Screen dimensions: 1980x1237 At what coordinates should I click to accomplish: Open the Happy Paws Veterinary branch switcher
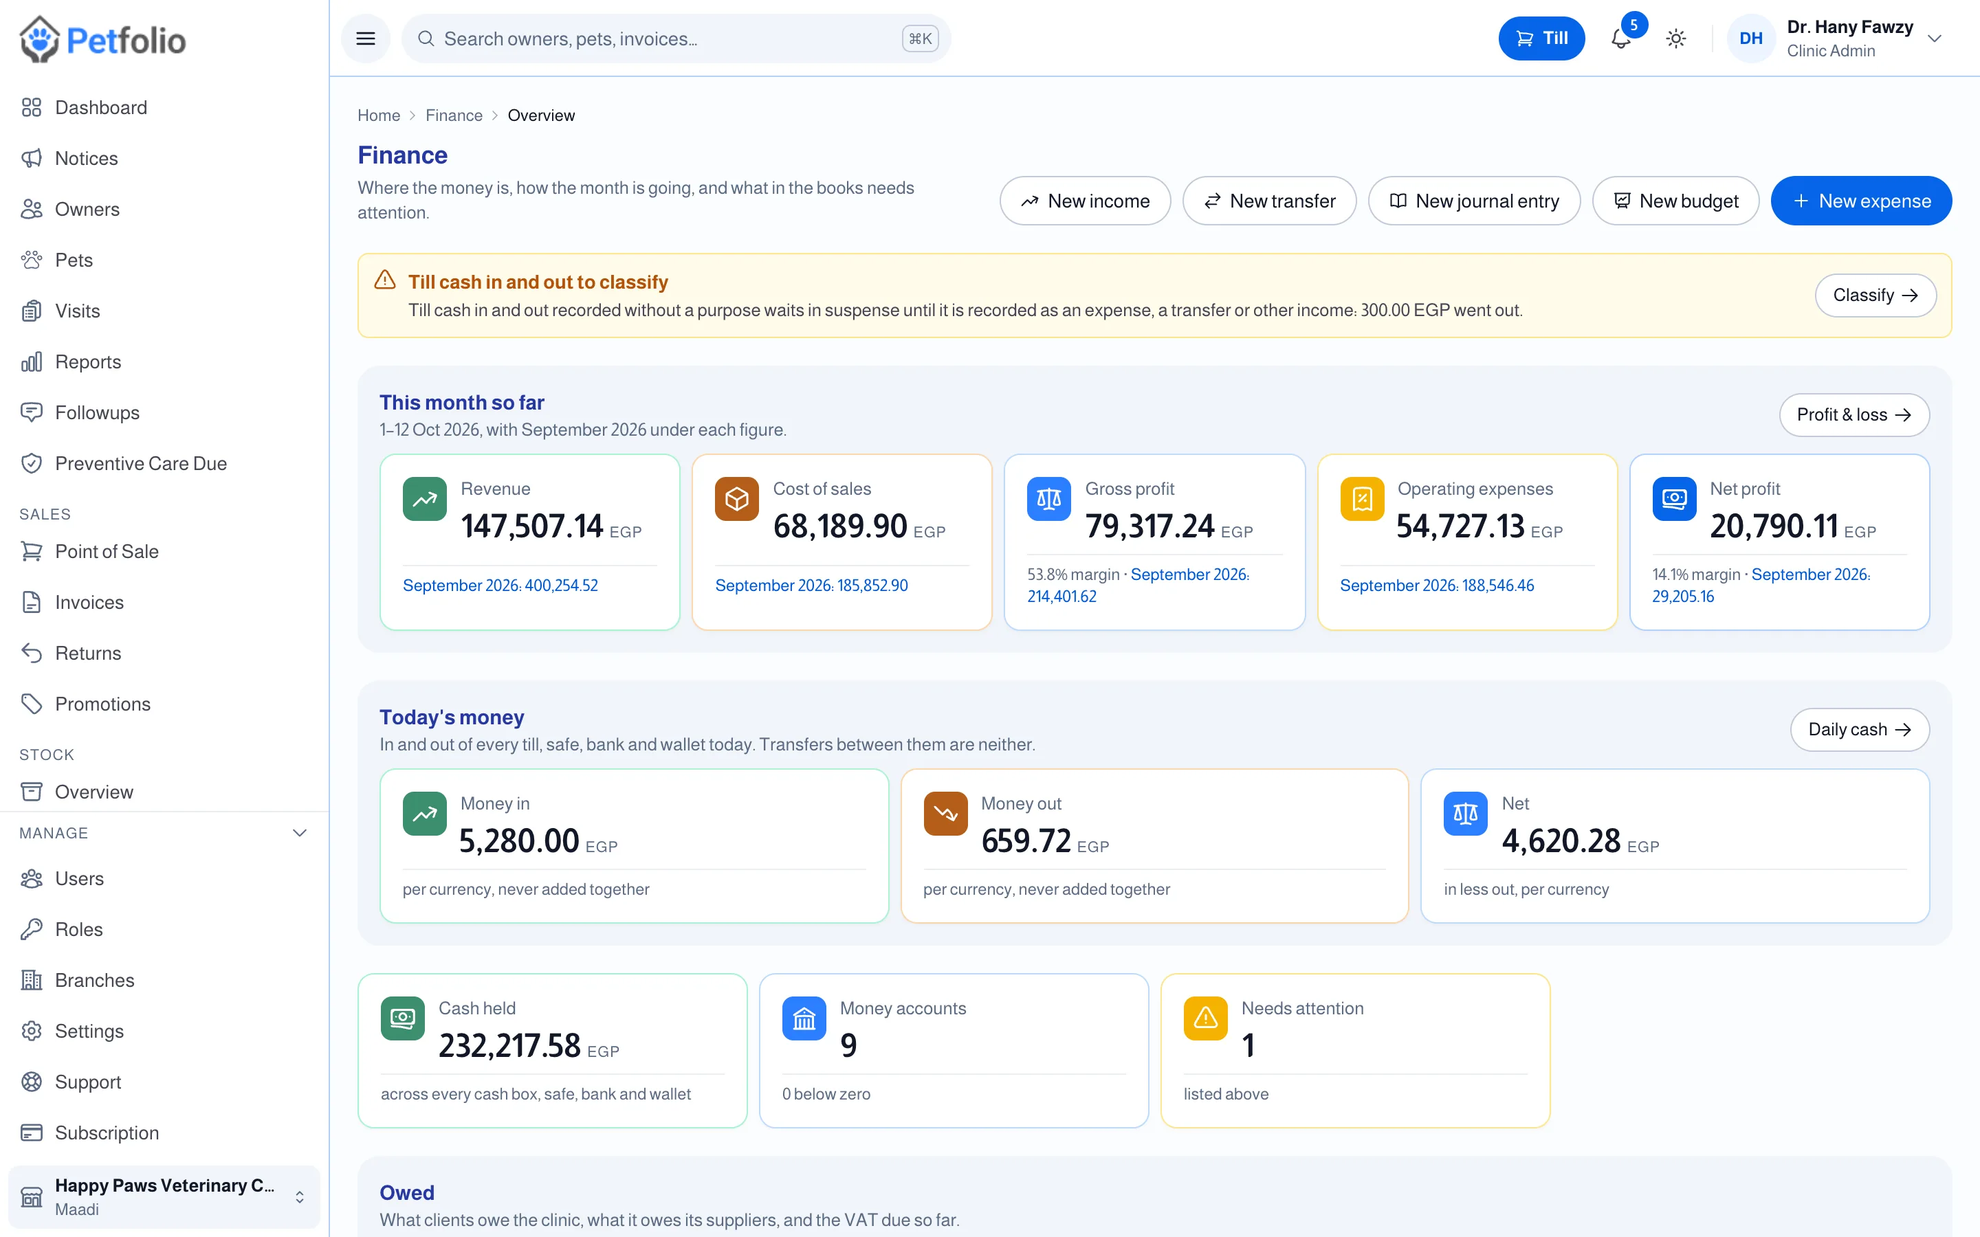[x=164, y=1196]
